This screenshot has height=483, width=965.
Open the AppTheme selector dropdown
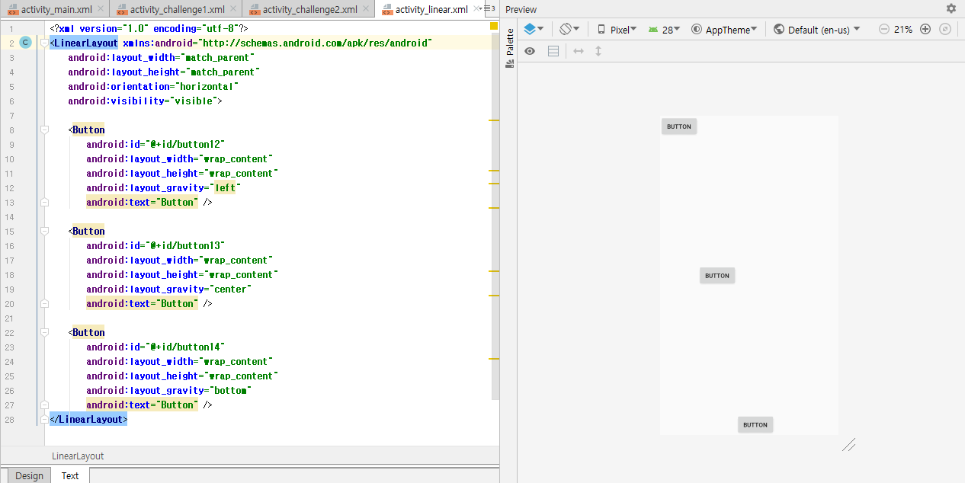(x=724, y=29)
